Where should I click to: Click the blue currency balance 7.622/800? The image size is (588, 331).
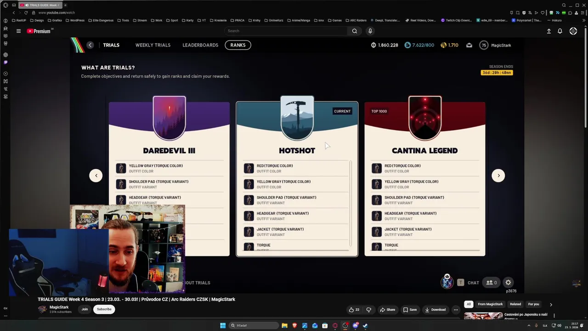pos(419,45)
